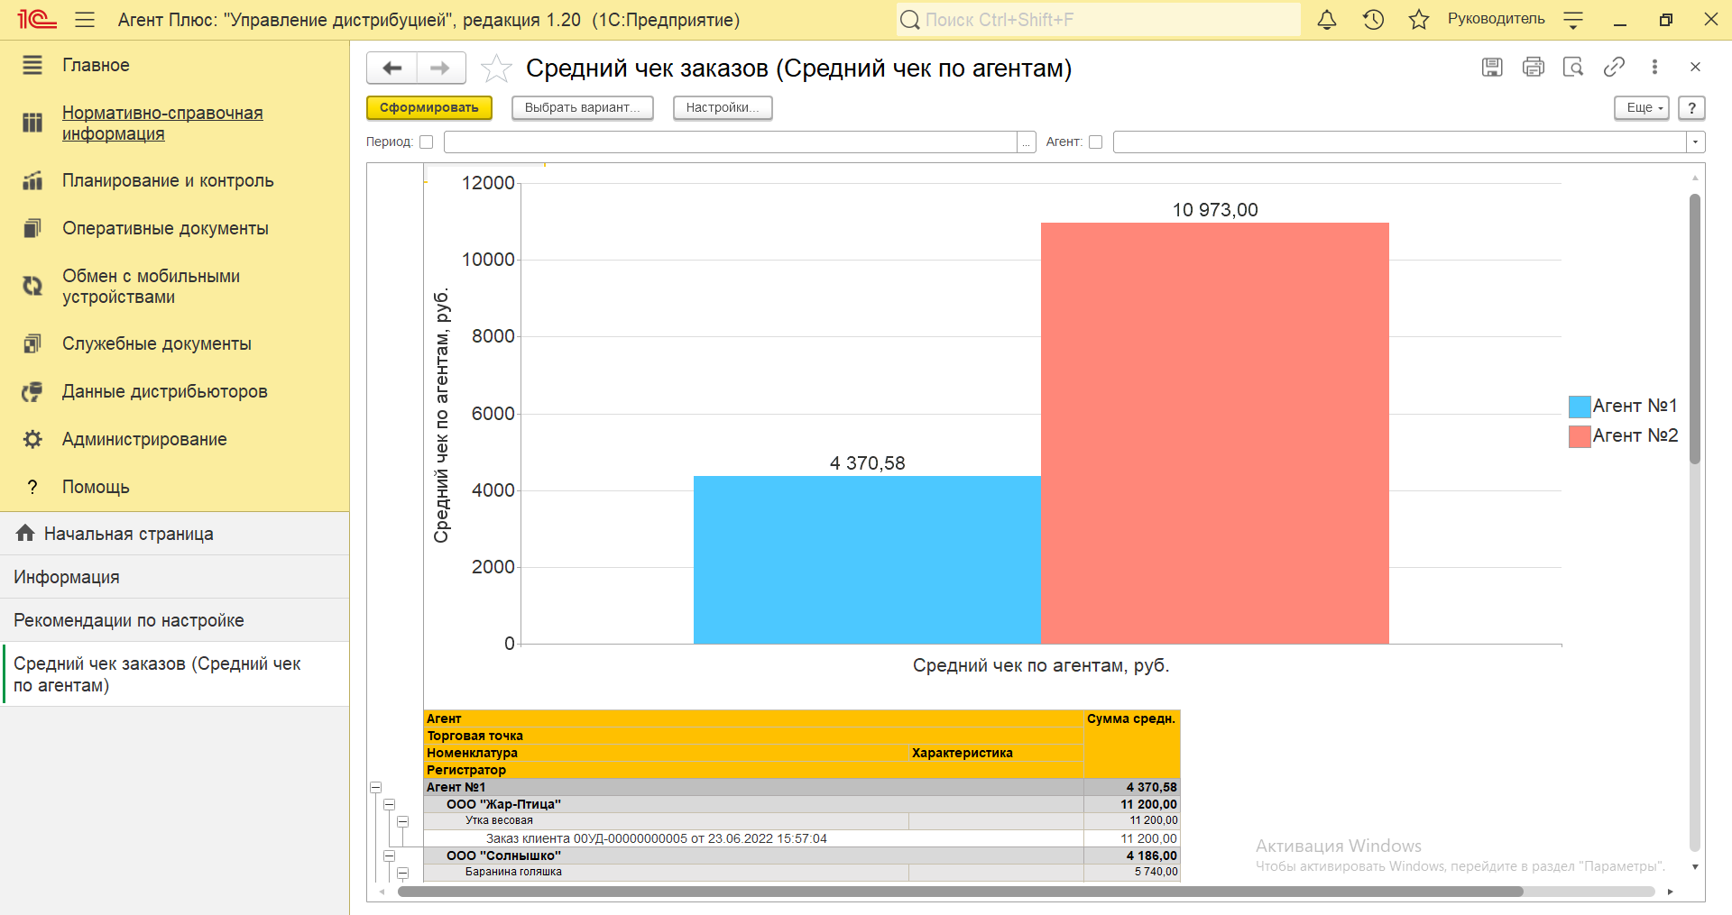Enable the Период checkbox
The width and height of the screenshot is (1732, 915).
(427, 142)
